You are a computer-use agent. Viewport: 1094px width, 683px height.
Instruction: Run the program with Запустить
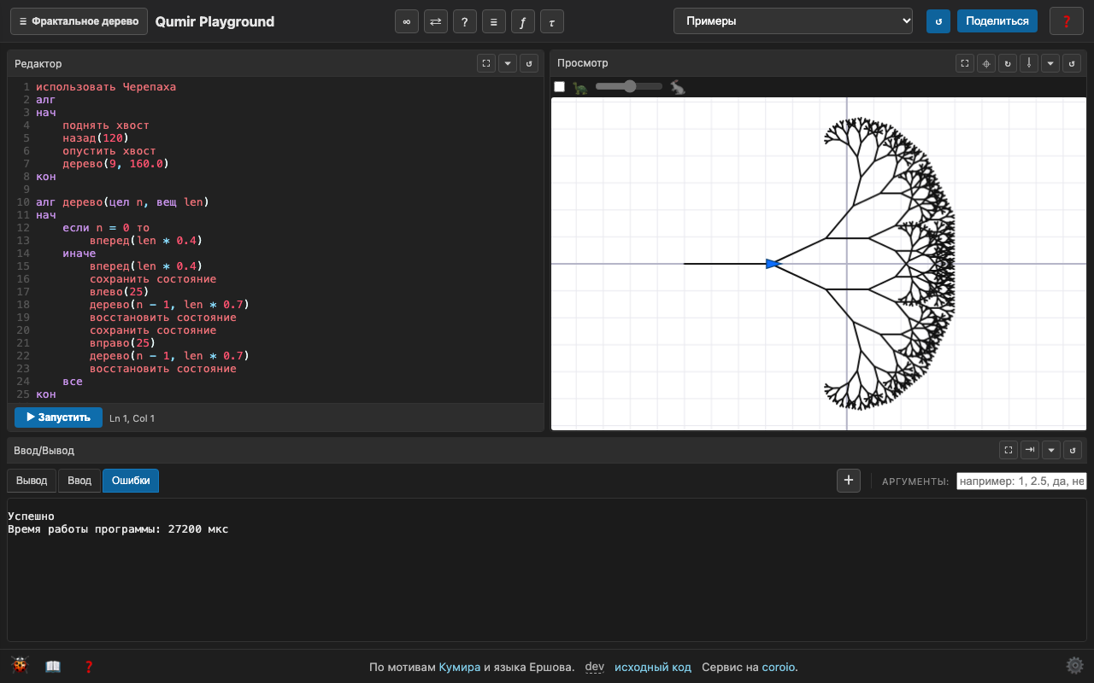(x=58, y=417)
